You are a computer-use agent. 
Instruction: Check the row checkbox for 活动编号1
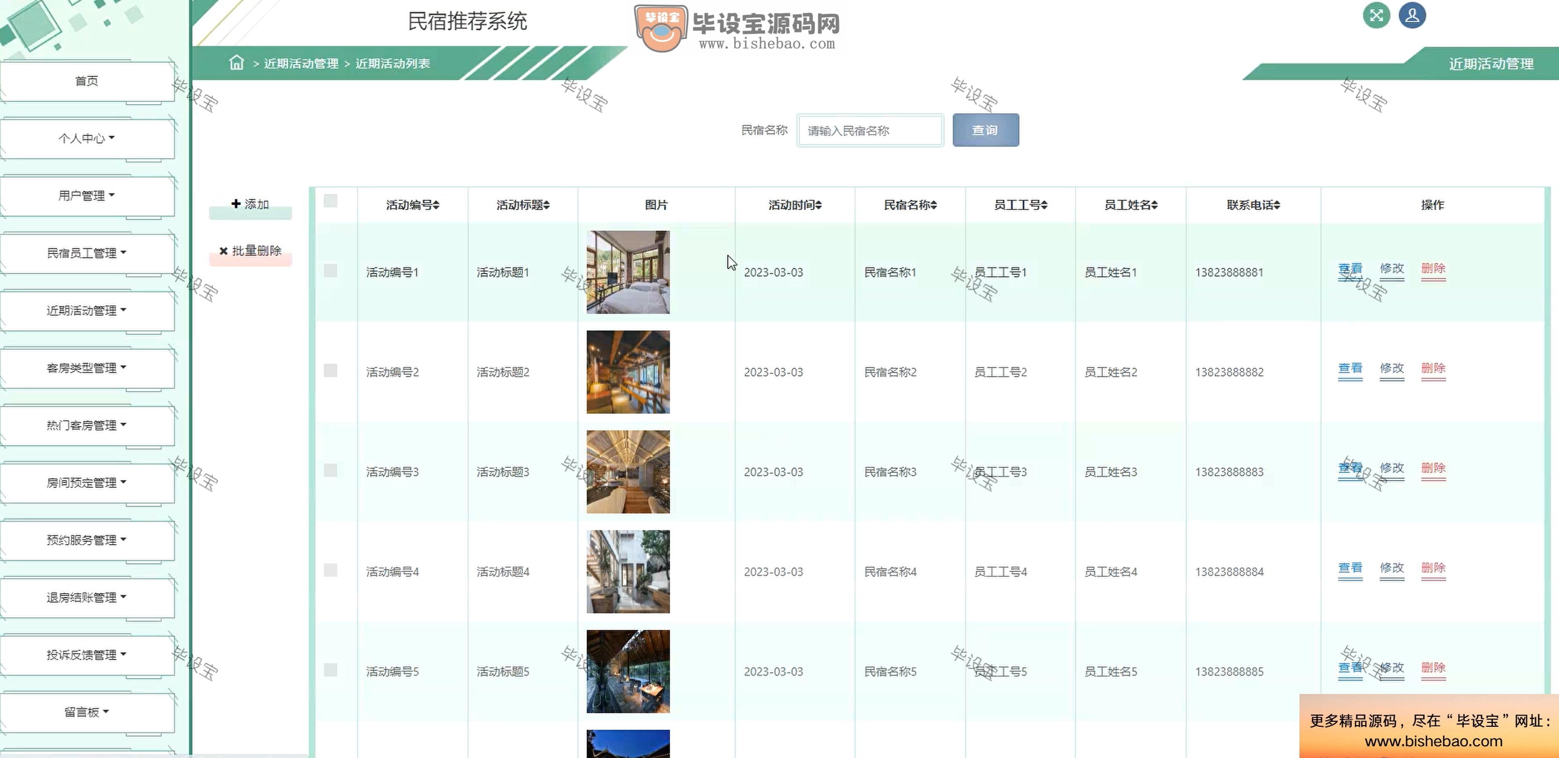[330, 271]
